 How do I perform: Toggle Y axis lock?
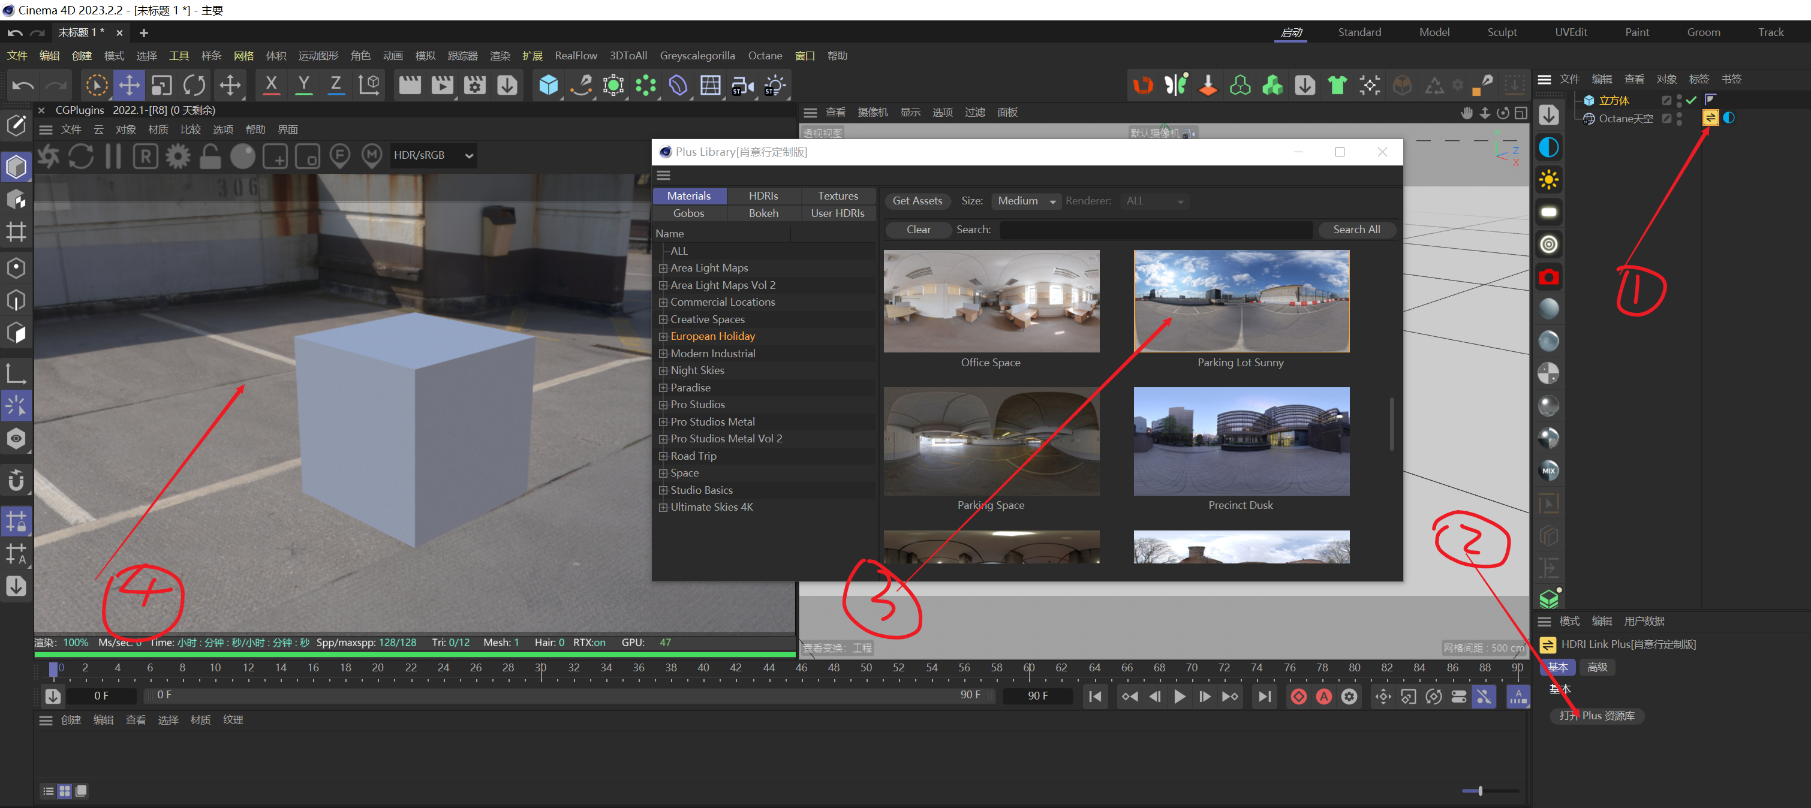tap(303, 86)
